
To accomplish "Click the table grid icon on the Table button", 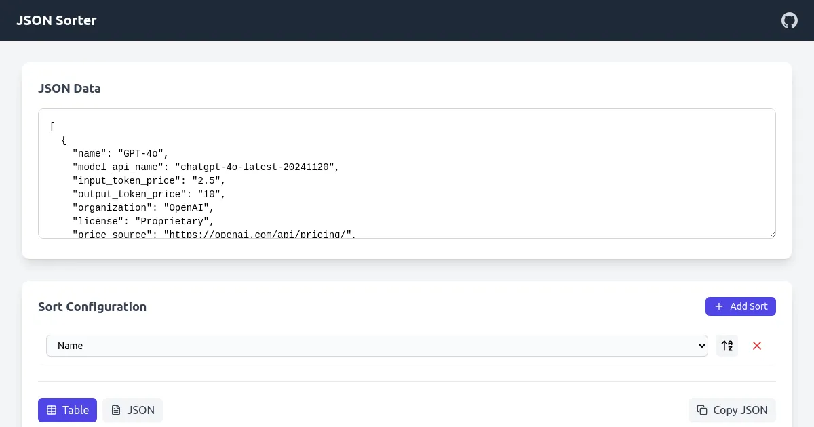I will (52, 410).
